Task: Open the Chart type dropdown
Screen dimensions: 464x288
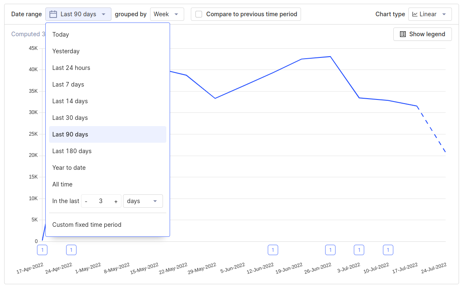Action: click(430, 14)
